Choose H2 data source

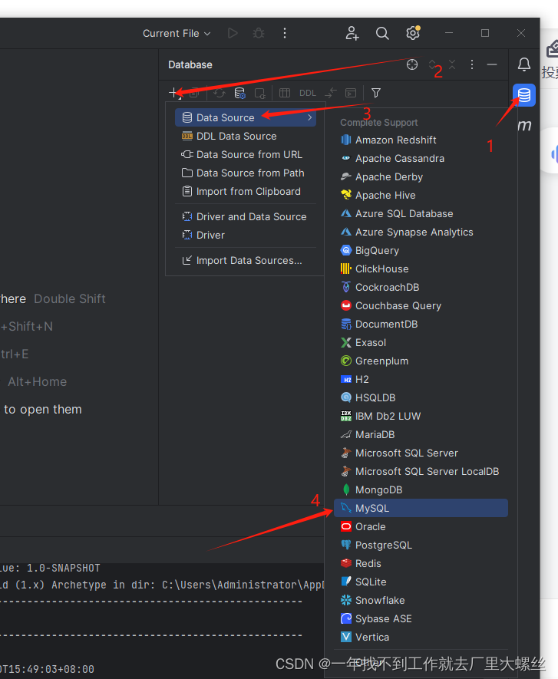pyautogui.click(x=421, y=379)
